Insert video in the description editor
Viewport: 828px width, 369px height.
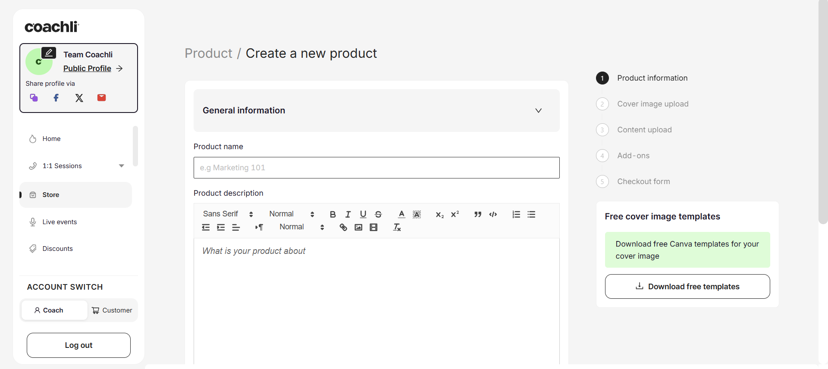pyautogui.click(x=373, y=227)
